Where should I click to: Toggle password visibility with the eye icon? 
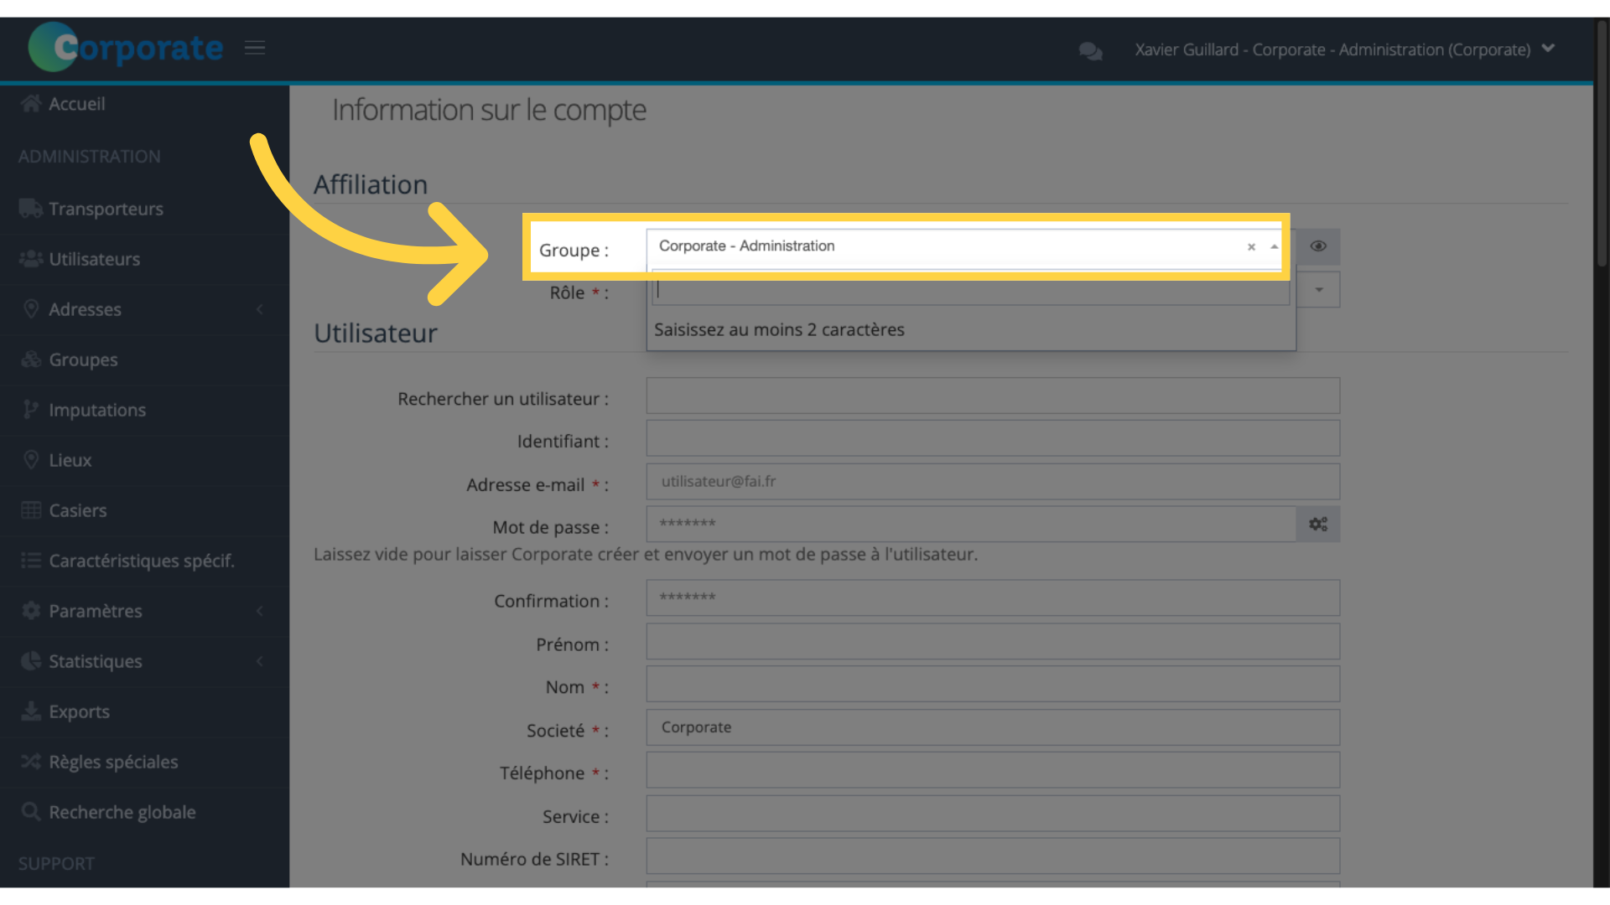1317,246
